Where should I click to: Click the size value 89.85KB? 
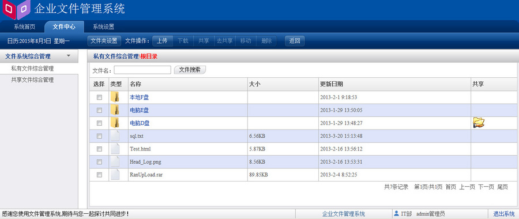tap(258, 175)
